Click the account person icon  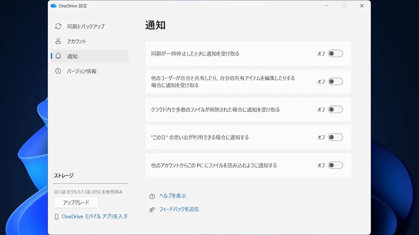pyautogui.click(x=58, y=41)
